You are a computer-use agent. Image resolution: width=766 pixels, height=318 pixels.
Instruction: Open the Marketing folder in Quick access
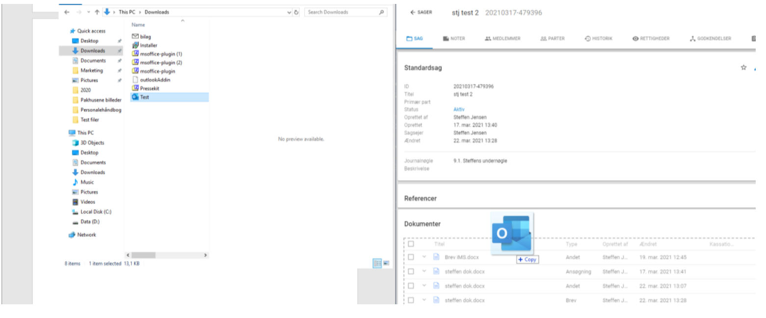pos(91,70)
